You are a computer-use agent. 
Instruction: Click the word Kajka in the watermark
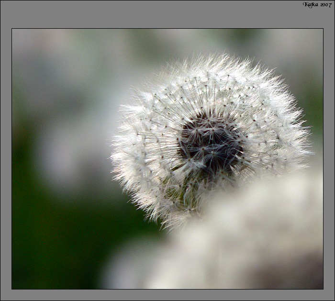point(310,5)
